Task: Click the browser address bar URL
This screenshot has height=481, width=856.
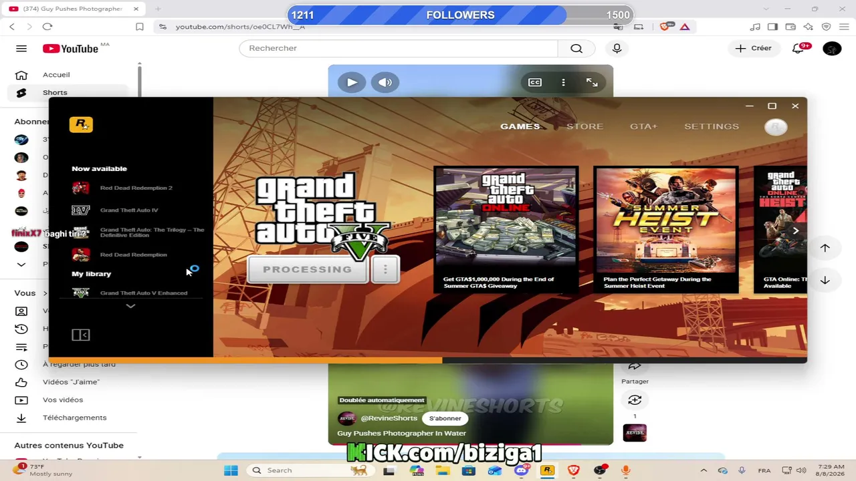Action: pos(240,27)
